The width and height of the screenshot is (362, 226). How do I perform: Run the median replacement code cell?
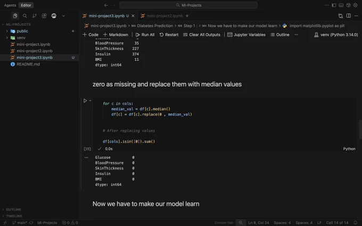click(x=85, y=101)
